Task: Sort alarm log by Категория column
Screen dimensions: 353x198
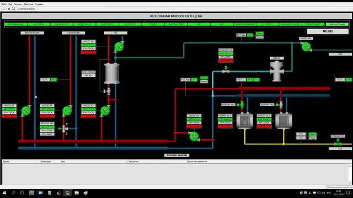Action: coord(50,161)
